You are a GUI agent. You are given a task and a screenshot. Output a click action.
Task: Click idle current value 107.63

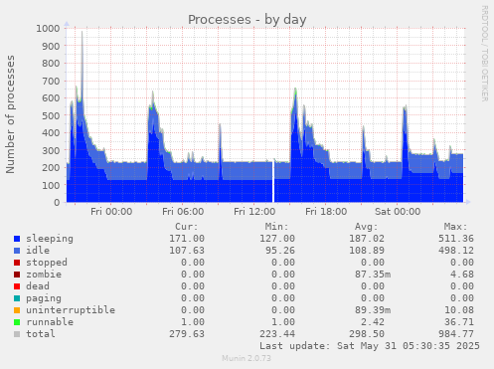pos(187,251)
